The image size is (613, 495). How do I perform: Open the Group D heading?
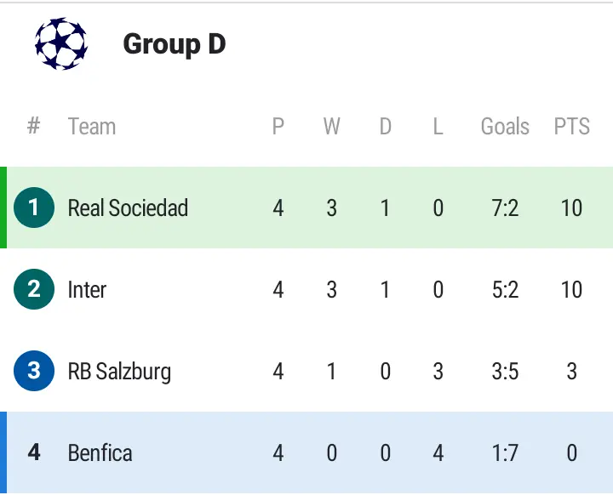(x=175, y=44)
